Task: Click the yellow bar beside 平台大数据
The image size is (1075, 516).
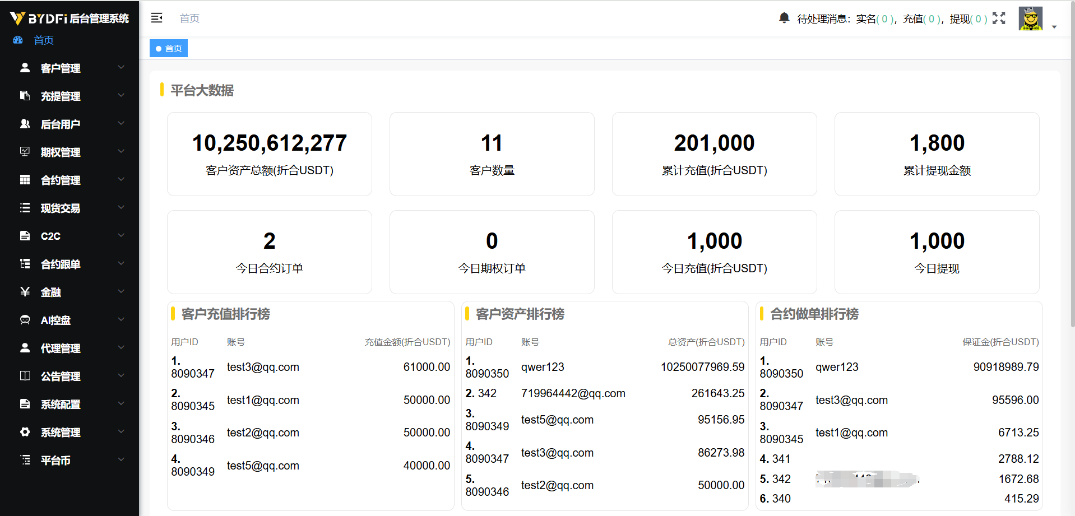Action: click(163, 90)
